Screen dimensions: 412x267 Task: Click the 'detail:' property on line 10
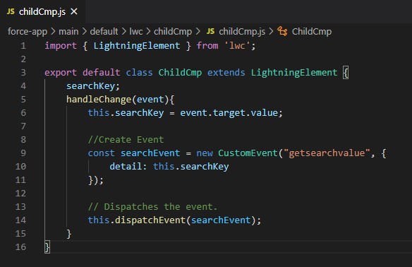point(128,167)
